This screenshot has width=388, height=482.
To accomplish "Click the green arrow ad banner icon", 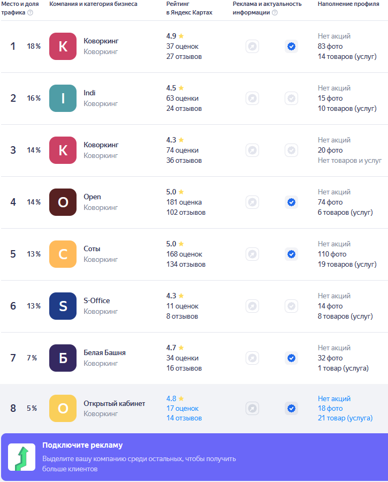I will [21, 457].
